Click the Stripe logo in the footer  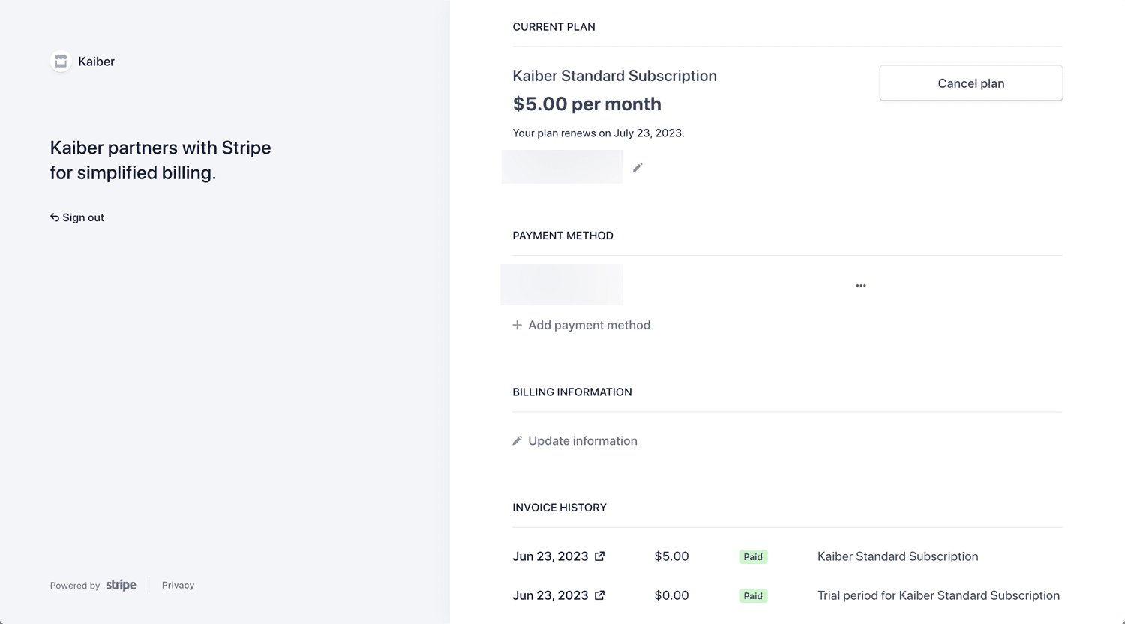(121, 585)
